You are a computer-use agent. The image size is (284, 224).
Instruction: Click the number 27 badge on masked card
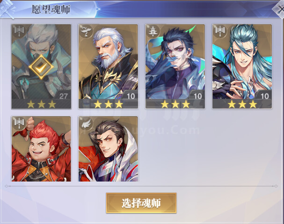pyautogui.click(x=63, y=96)
